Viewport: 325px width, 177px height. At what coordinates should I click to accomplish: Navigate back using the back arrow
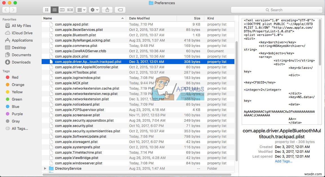click(x=5, y=10)
